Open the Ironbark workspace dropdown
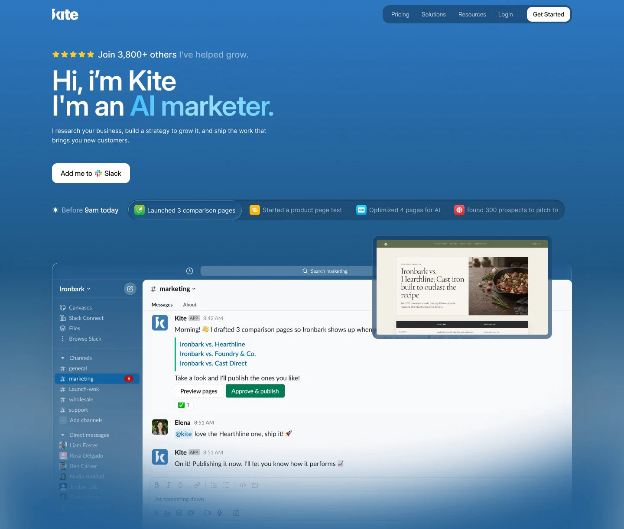The width and height of the screenshot is (624, 529). click(x=75, y=289)
